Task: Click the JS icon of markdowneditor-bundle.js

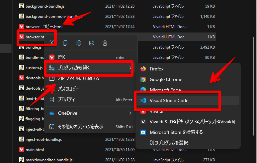Action: 21,160
